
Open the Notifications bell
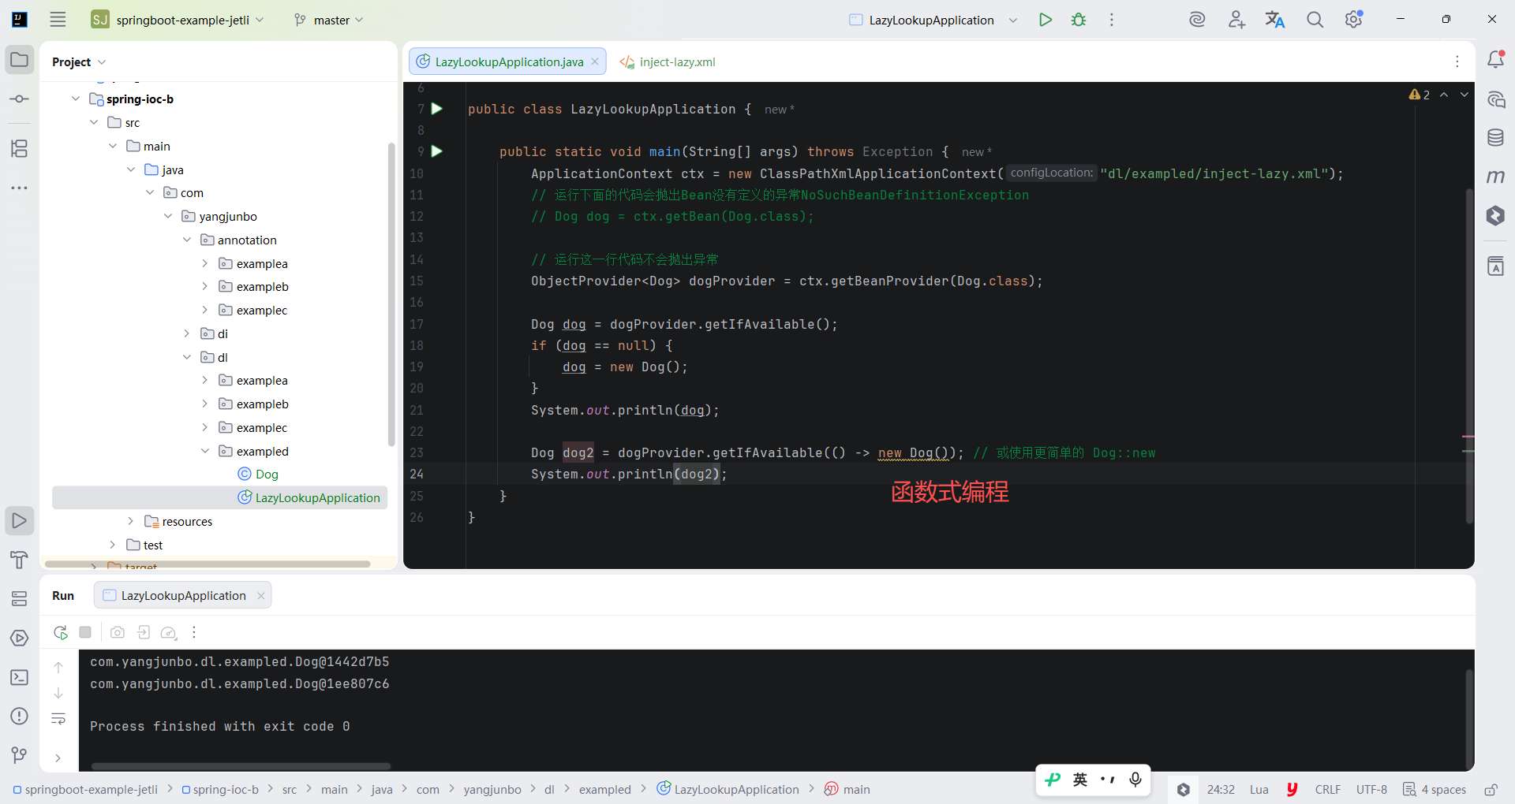click(x=1496, y=59)
